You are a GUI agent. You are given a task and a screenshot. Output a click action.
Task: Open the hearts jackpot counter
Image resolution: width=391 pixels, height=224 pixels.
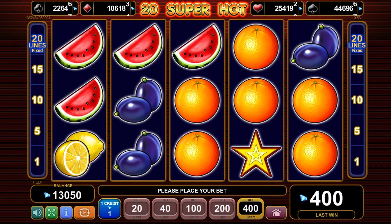pos(277,8)
